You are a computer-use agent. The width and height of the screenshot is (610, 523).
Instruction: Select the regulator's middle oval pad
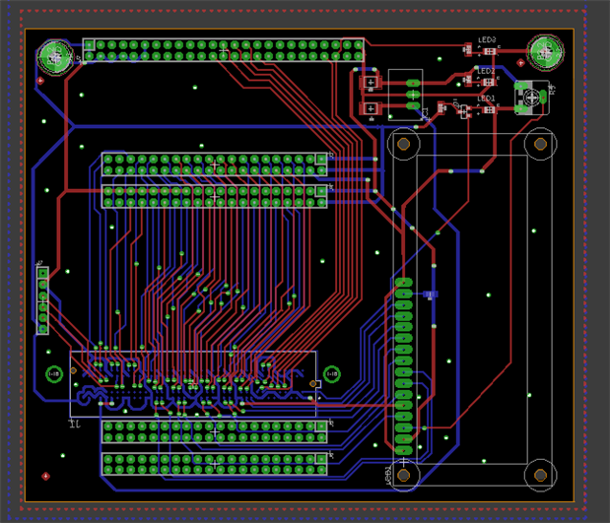tap(413, 95)
